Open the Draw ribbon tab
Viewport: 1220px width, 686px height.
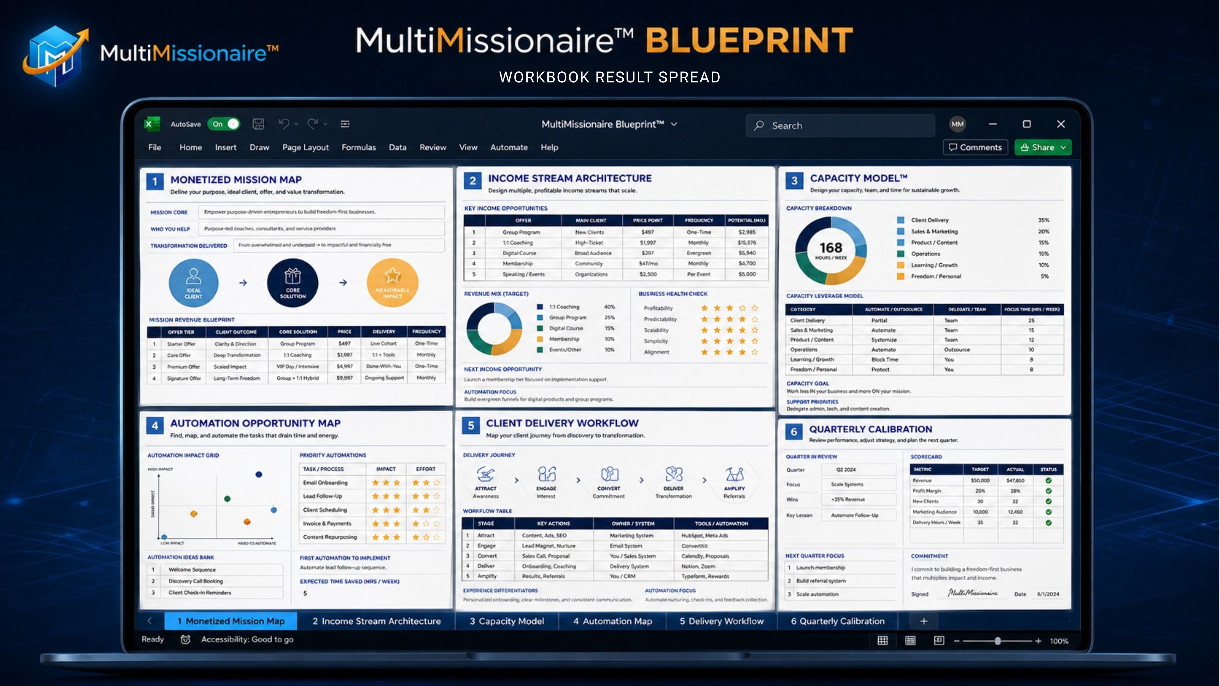point(260,147)
